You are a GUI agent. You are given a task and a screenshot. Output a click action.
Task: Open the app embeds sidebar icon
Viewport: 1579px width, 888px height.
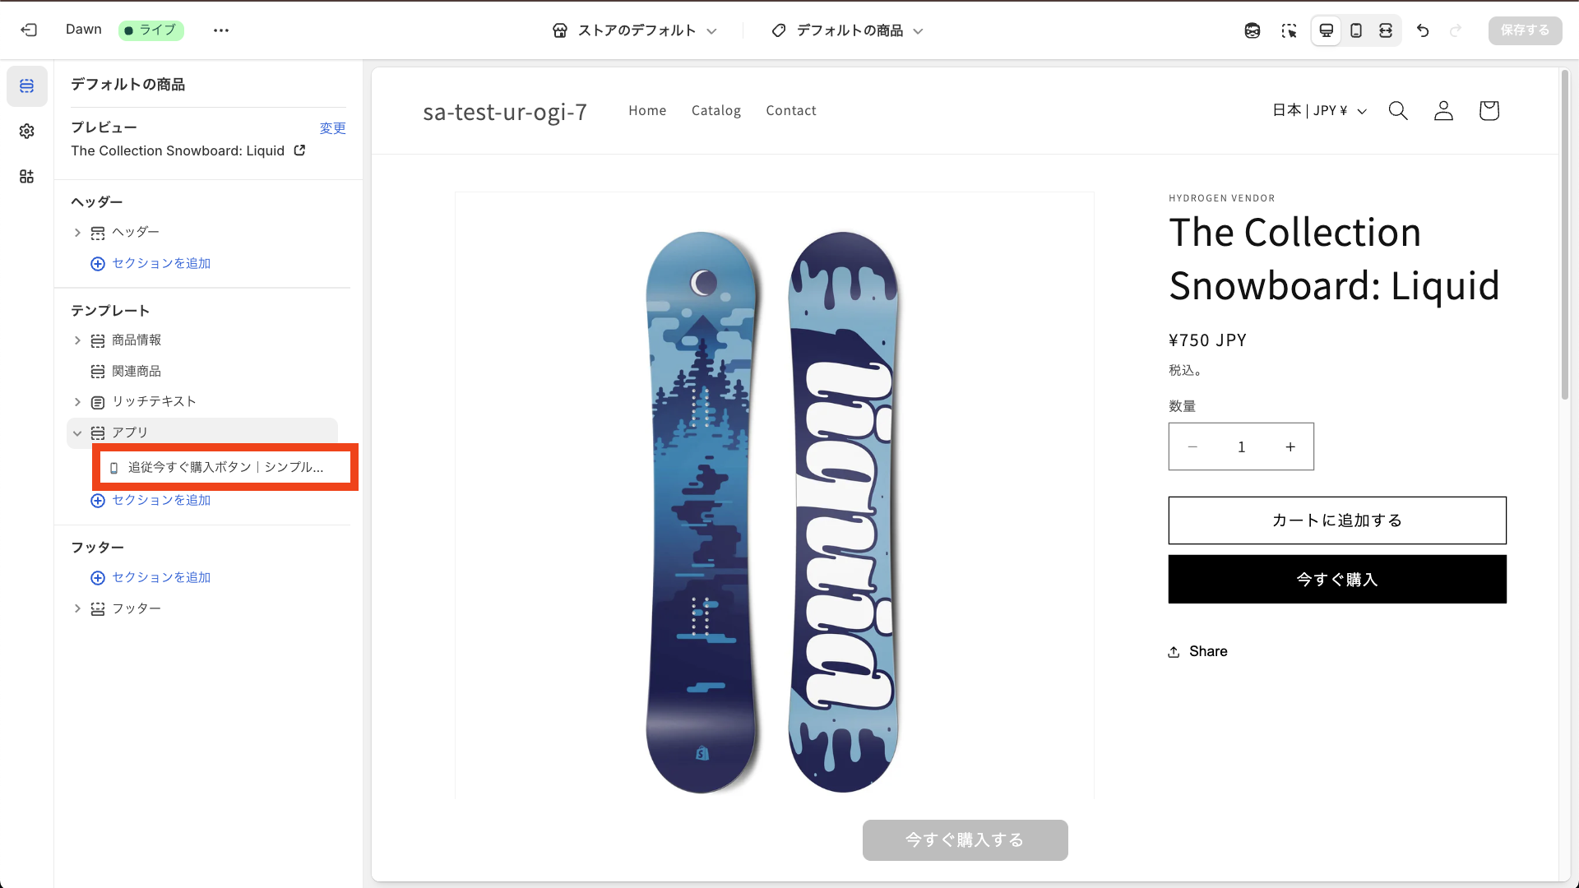(x=27, y=177)
